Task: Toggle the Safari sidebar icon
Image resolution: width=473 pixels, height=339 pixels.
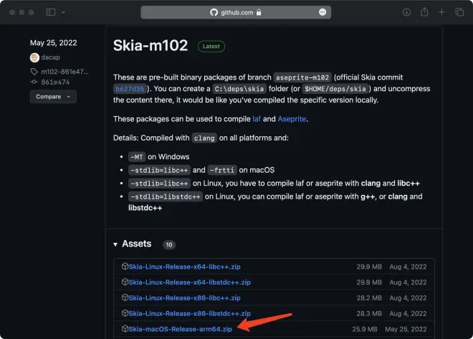Action: click(51, 12)
